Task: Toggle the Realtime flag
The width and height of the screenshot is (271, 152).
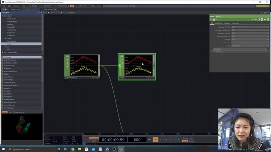Action: pos(97,6)
